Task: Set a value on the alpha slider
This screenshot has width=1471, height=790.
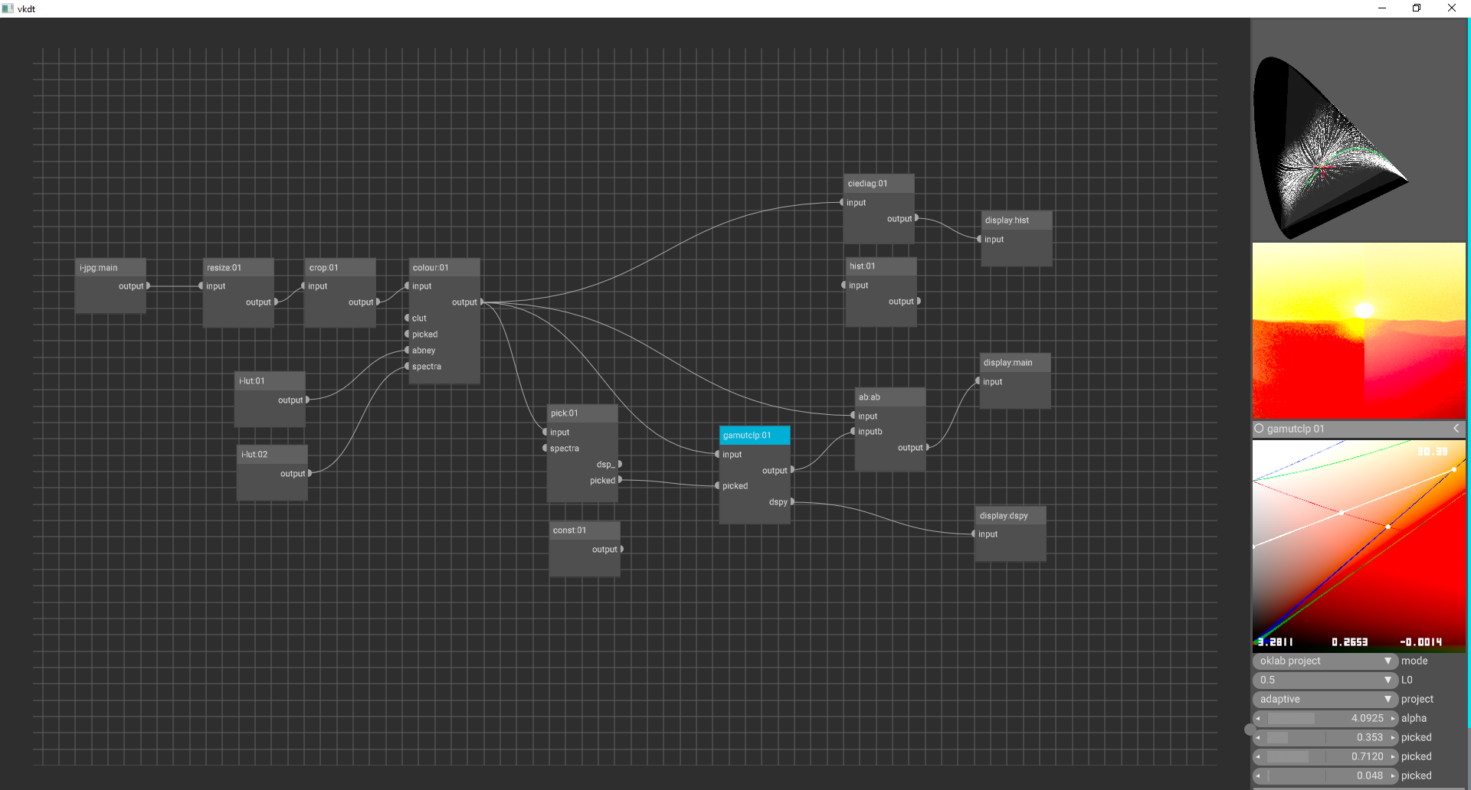Action: 1325,718
